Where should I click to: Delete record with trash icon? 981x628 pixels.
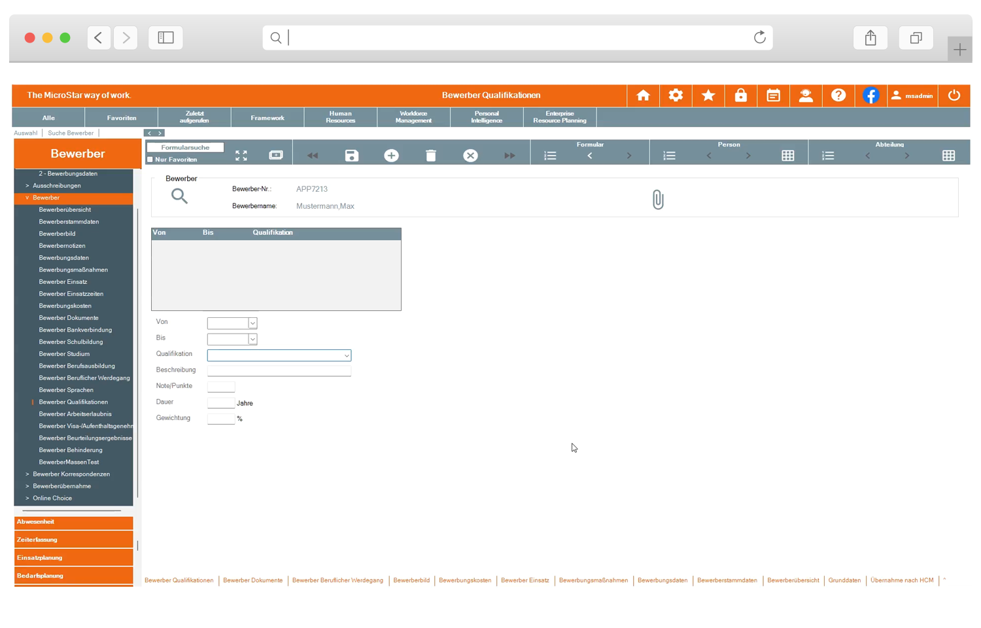tap(430, 156)
